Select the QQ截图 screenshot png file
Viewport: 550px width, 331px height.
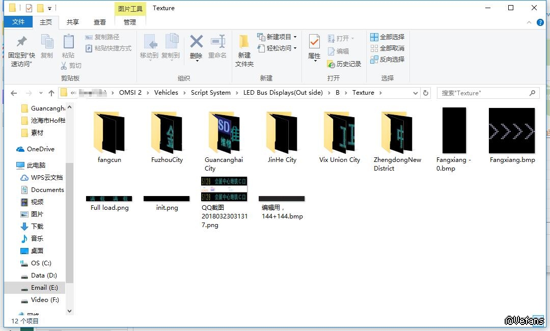click(x=224, y=203)
